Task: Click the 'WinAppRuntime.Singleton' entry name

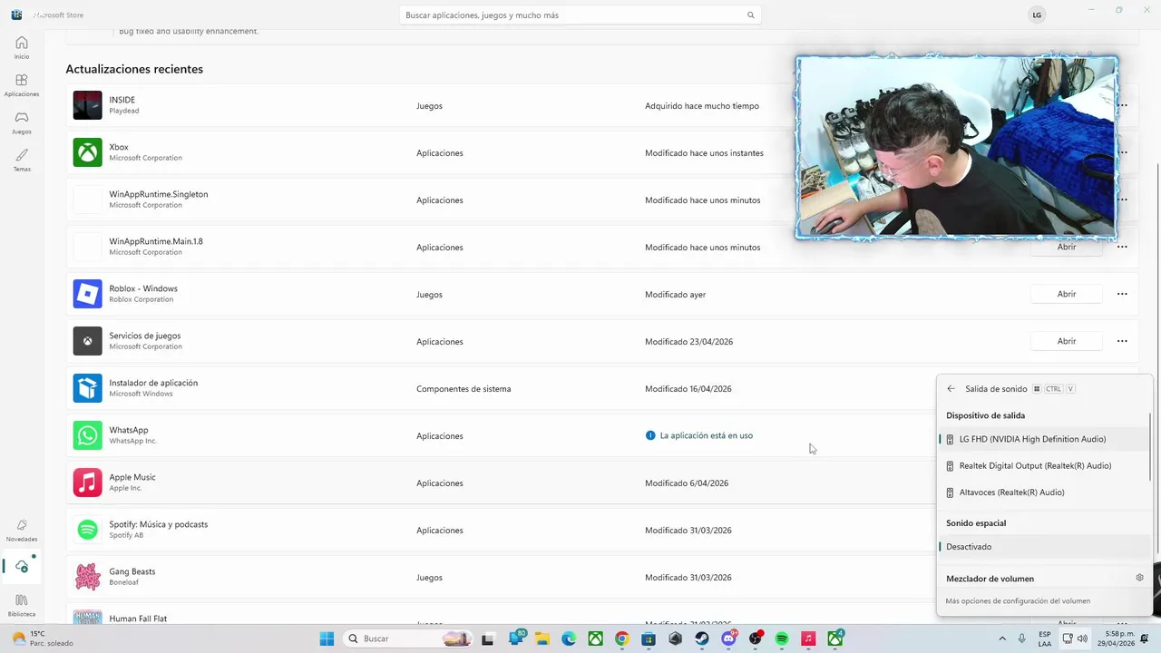Action: click(159, 194)
